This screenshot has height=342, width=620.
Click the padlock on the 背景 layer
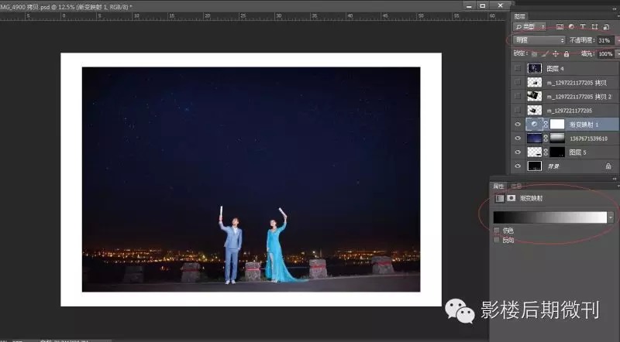click(x=608, y=166)
